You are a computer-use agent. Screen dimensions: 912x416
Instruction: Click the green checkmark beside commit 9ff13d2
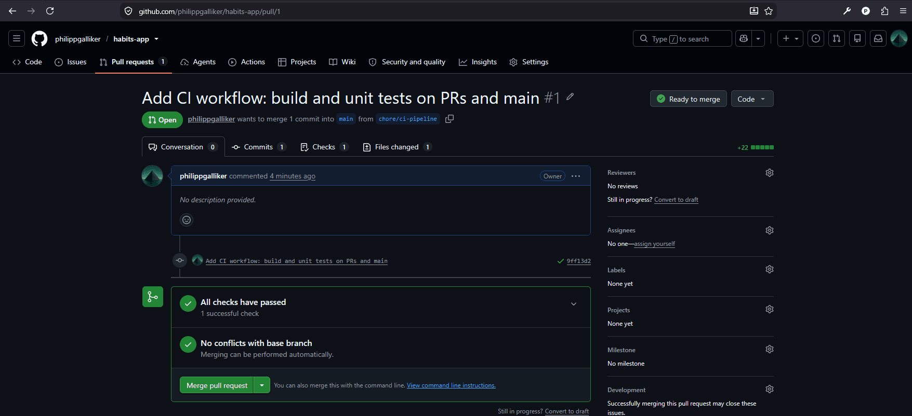[560, 261]
